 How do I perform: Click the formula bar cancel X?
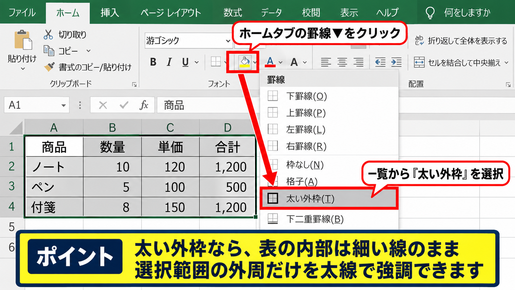tap(103, 105)
